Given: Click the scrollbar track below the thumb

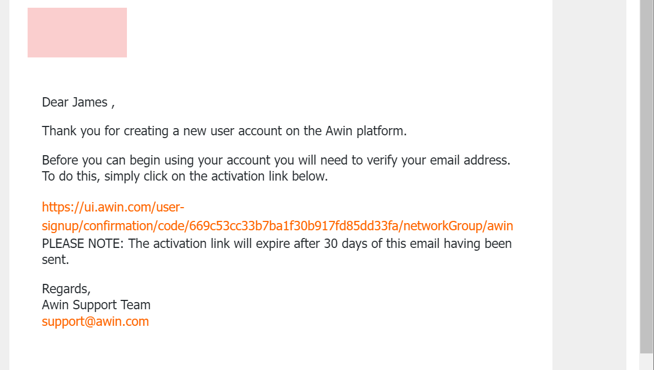Looking at the screenshot, I should point(646,362).
